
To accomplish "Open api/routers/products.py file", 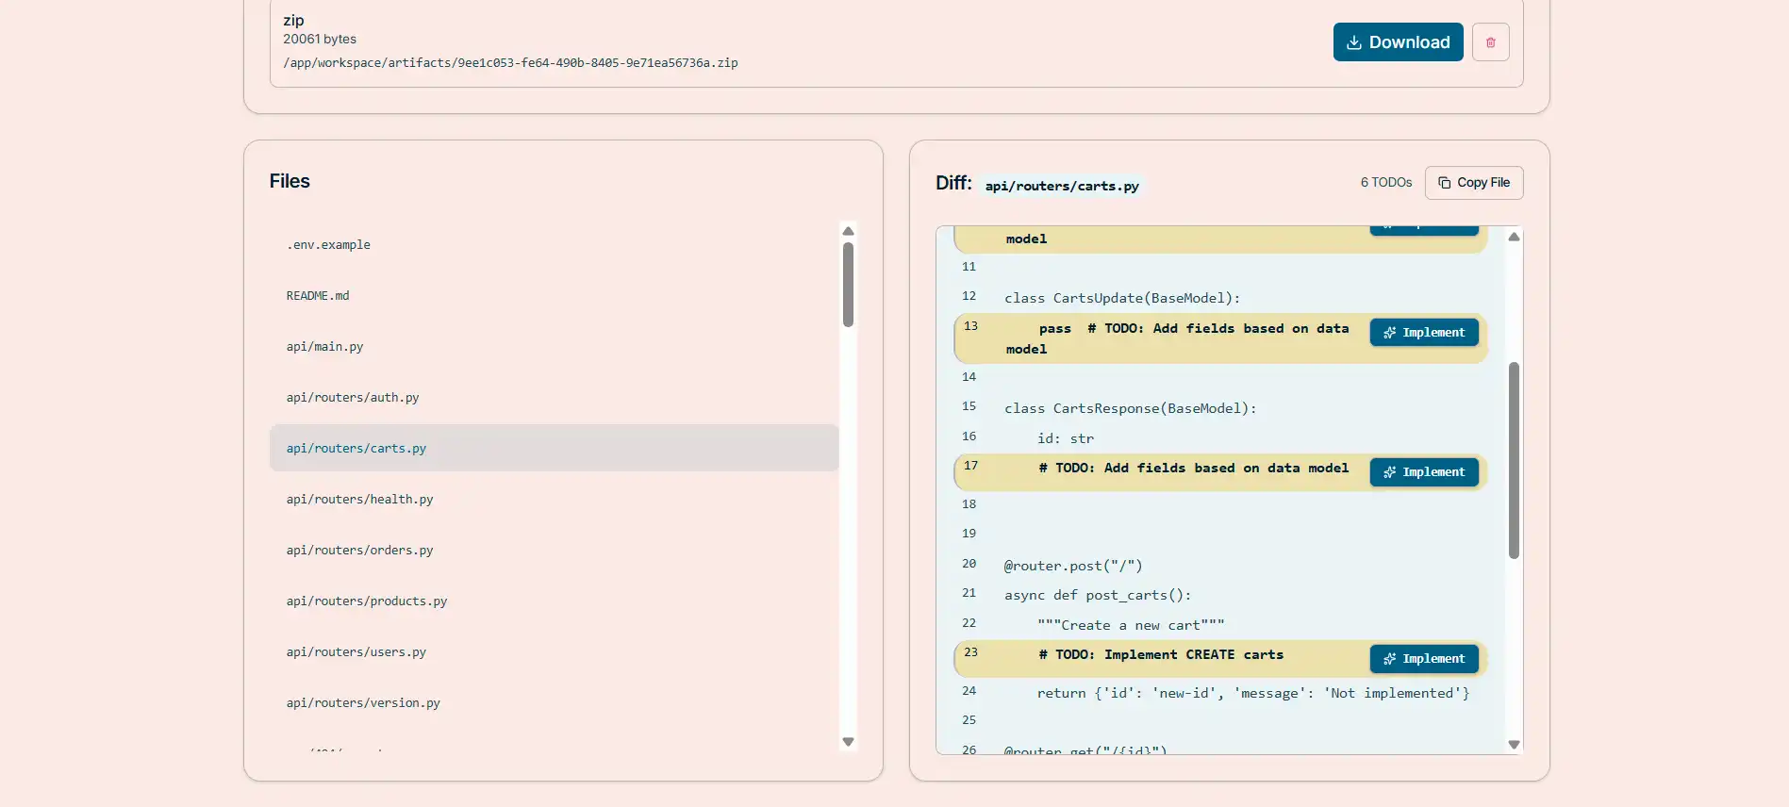I will [555, 601].
